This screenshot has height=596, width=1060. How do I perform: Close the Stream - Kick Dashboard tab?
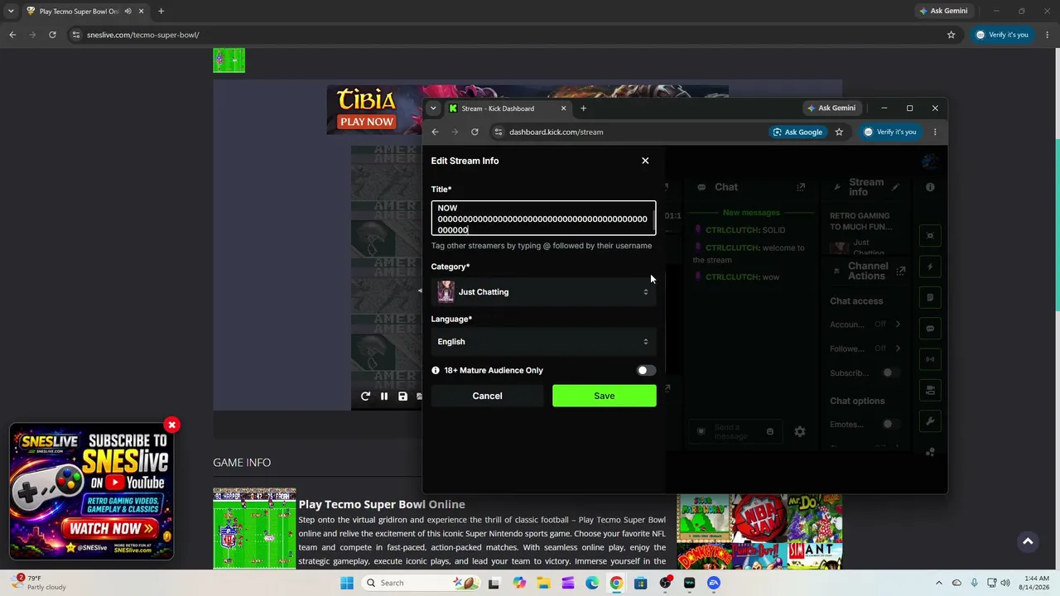click(563, 108)
